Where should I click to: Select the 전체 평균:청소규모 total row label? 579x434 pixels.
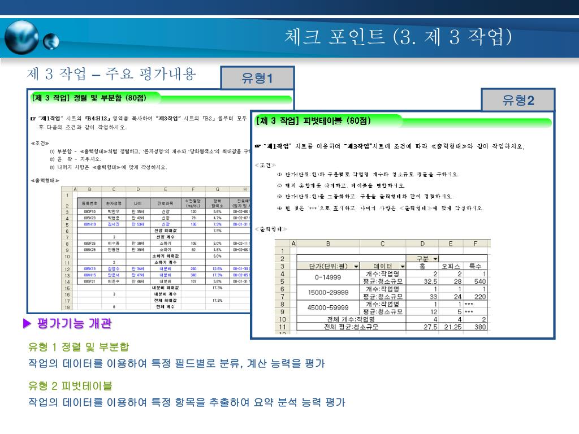(351, 327)
